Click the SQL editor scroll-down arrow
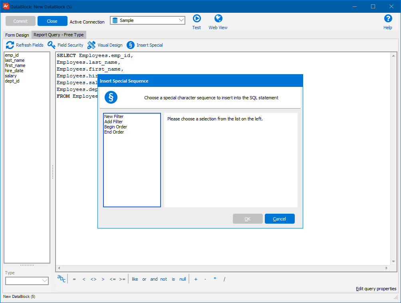Viewport: 401px width, 303px height. (393, 262)
